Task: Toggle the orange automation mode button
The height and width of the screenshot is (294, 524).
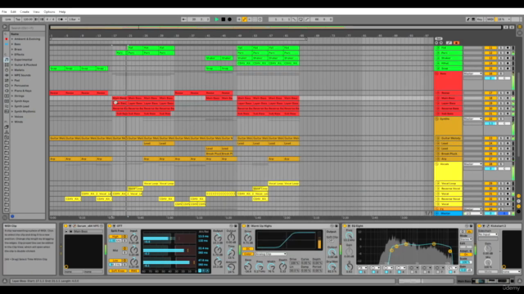Action: pyautogui.click(x=456, y=42)
